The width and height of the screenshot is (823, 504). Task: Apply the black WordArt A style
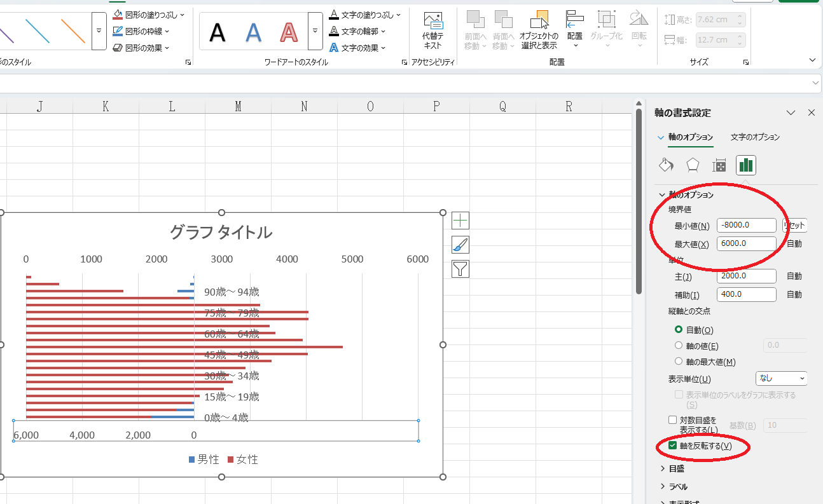pyautogui.click(x=218, y=32)
